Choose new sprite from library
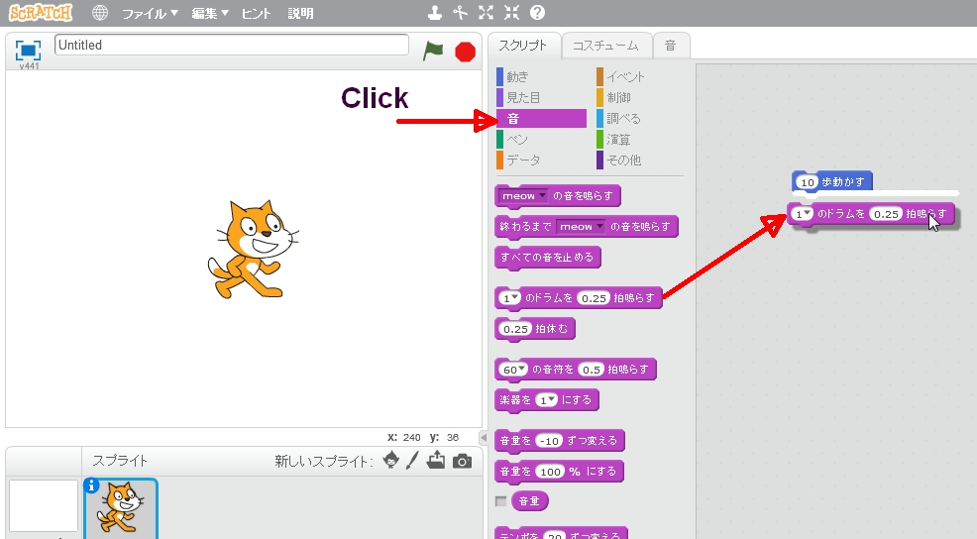The width and height of the screenshot is (977, 539). coord(391,460)
